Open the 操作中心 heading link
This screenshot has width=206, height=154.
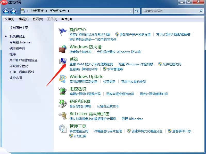78,30
